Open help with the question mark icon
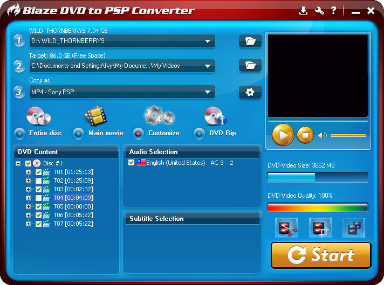This screenshot has height=285, width=384. point(334,11)
